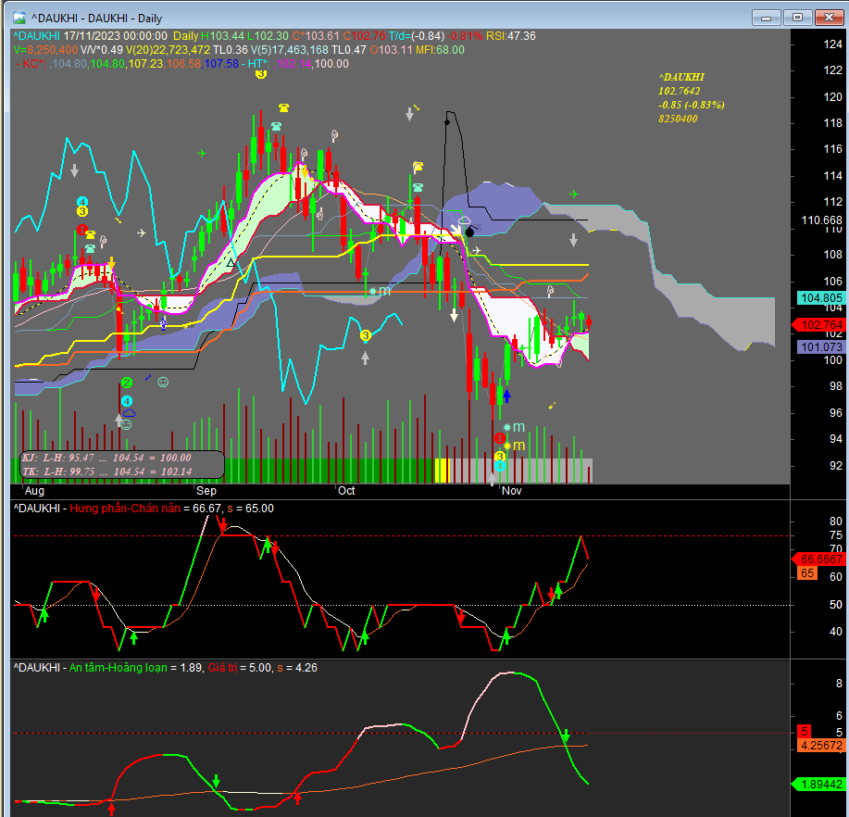Click the green 1.89442 indicator label
Screen dimensions: 849x817
pos(818,785)
